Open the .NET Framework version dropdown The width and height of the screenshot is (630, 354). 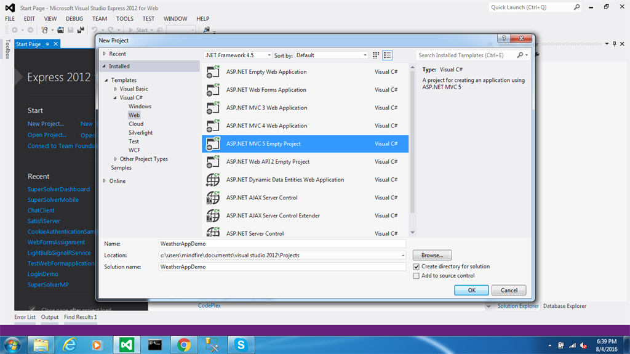(238, 55)
